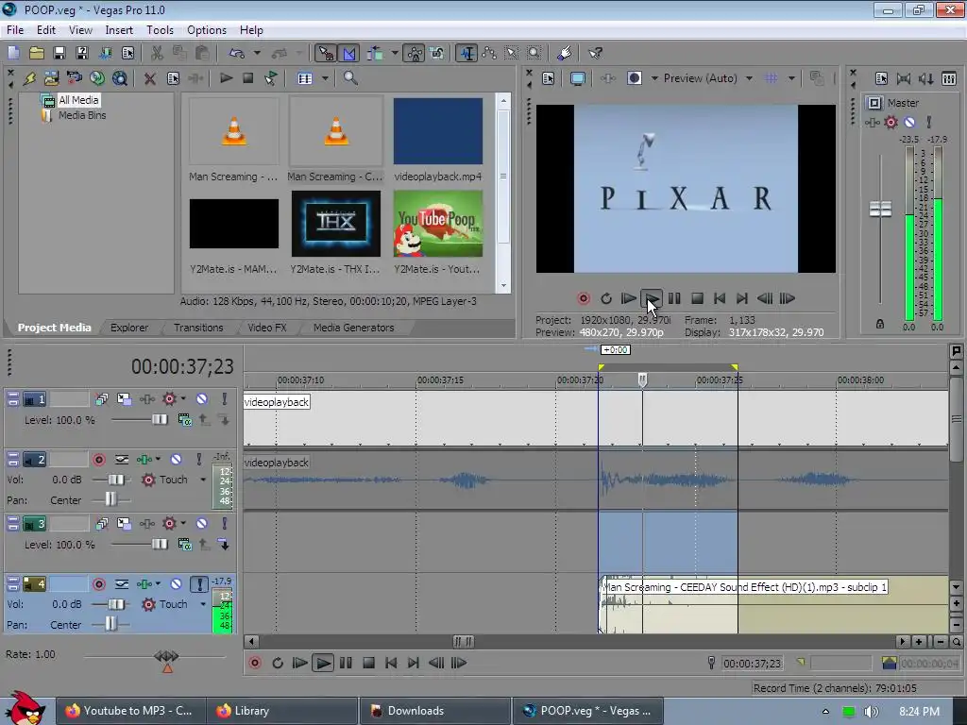Arm track 2 for record

pos(98,460)
